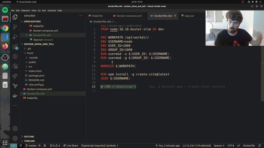Open the Run and Debug view
Image resolution: width=264 pixels, height=148 pixels.
pyautogui.click(x=15, y=37)
